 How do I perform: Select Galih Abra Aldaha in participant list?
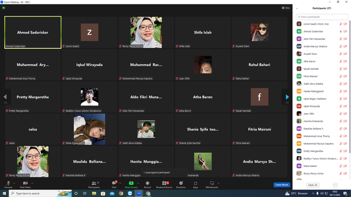click(x=322, y=84)
